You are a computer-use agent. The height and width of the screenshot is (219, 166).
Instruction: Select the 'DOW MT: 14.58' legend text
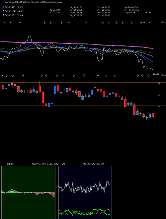(x=14, y=11)
